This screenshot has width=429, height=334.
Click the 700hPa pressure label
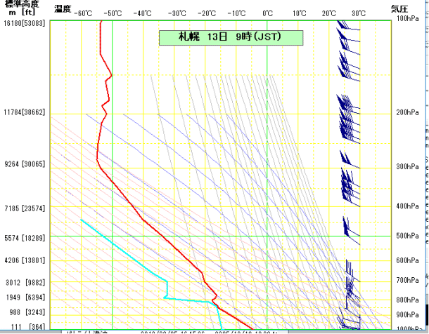point(407,281)
